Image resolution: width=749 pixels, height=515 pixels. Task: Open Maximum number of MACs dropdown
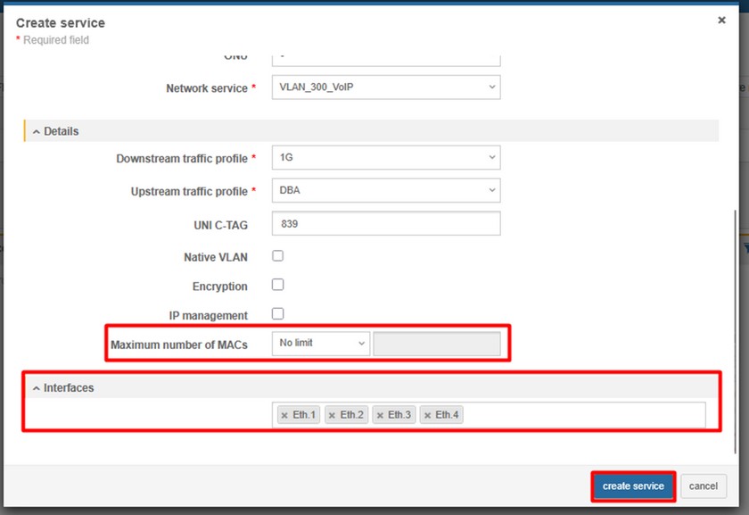point(320,344)
